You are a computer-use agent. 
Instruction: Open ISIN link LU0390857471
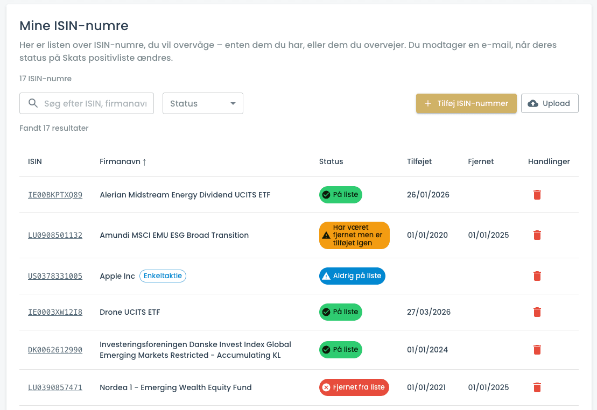55,387
